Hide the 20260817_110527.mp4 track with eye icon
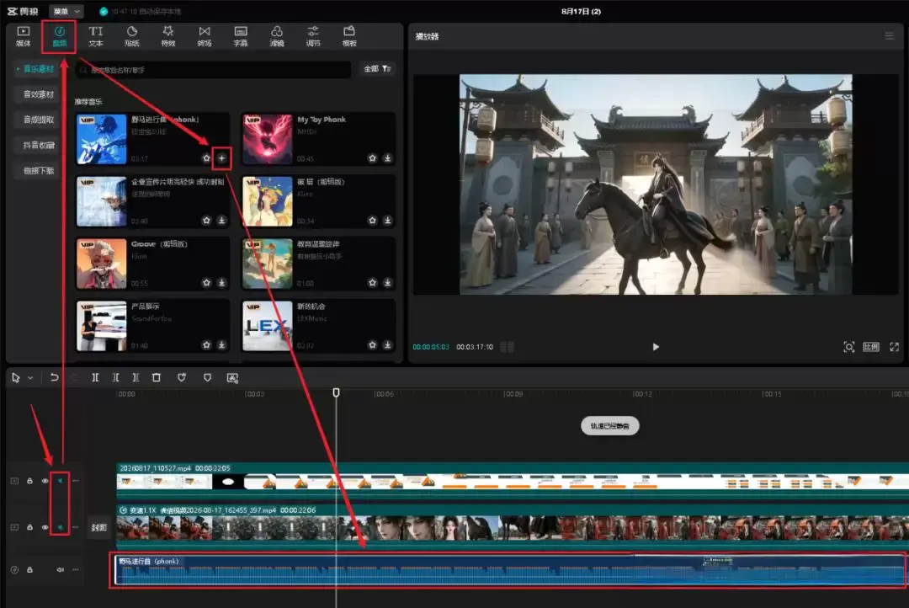 45,481
